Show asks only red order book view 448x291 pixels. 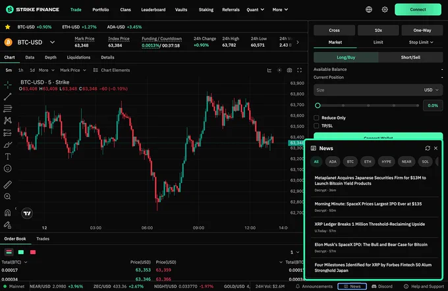tap(33, 252)
